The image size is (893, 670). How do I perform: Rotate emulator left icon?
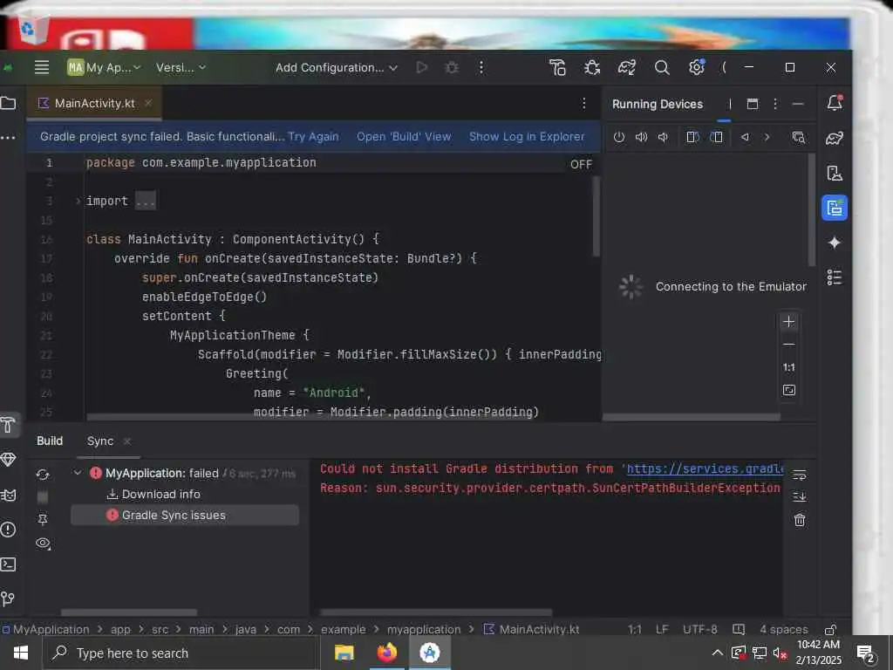point(692,137)
